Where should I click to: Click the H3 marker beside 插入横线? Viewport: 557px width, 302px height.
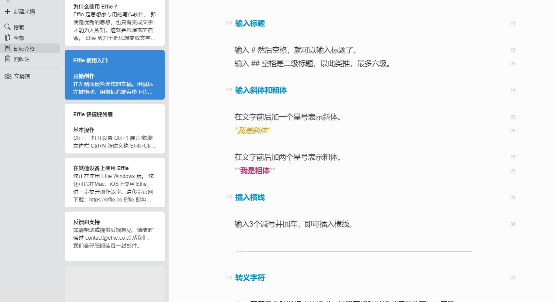click(x=229, y=197)
